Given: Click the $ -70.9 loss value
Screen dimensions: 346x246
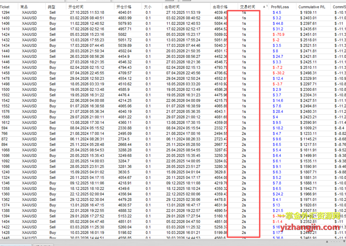Looking at the screenshot, I should pyautogui.click(x=278, y=34).
